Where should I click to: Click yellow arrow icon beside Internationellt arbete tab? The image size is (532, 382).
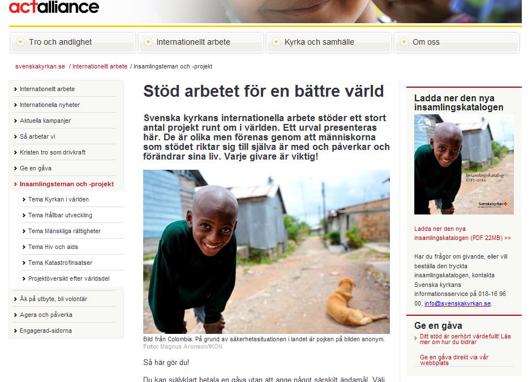point(148,42)
